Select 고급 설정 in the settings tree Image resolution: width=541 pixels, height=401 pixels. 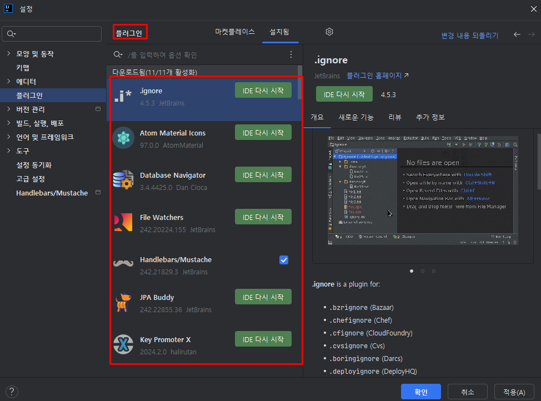pos(31,178)
